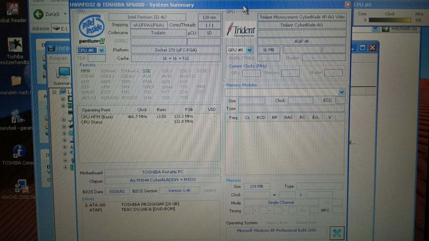Select the 'TOSHIBA MK2018GAP [20 GB]' drive entry
The height and width of the screenshot is (241, 429).
(150, 204)
